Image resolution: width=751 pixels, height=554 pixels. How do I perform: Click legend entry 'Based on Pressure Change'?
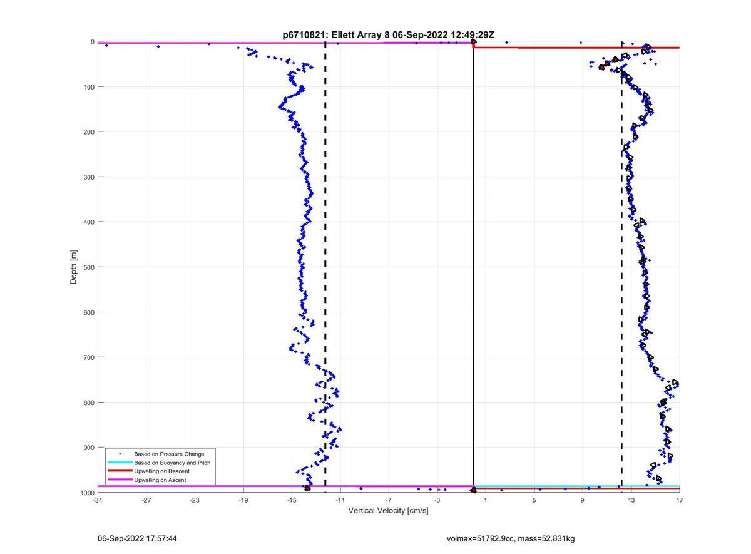169,454
